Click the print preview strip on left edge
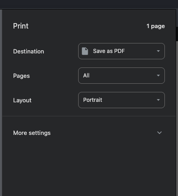Screen dimensions: 178x196 pos(1,103)
